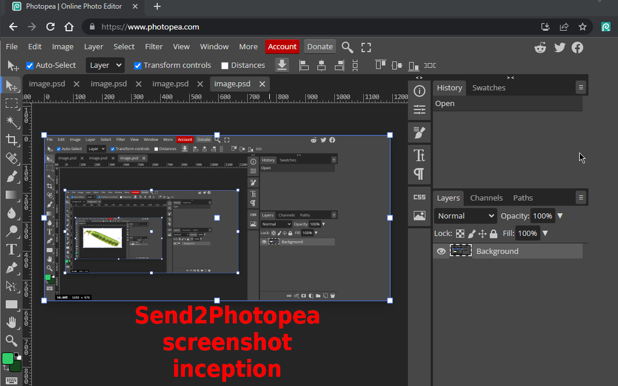The height and width of the screenshot is (386, 618).
Task: Uncheck Transform controls
Action: (x=138, y=65)
